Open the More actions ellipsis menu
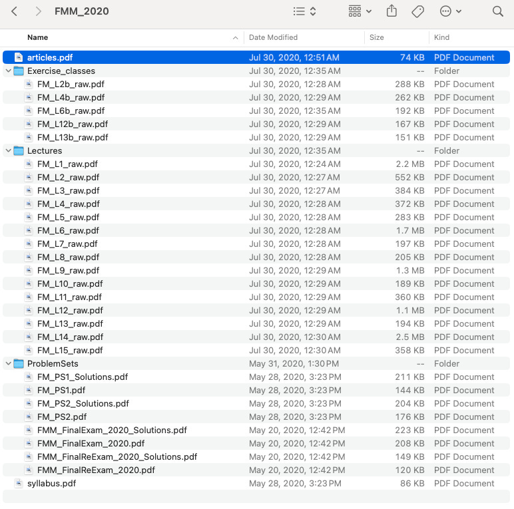The height and width of the screenshot is (509, 514). click(x=450, y=11)
